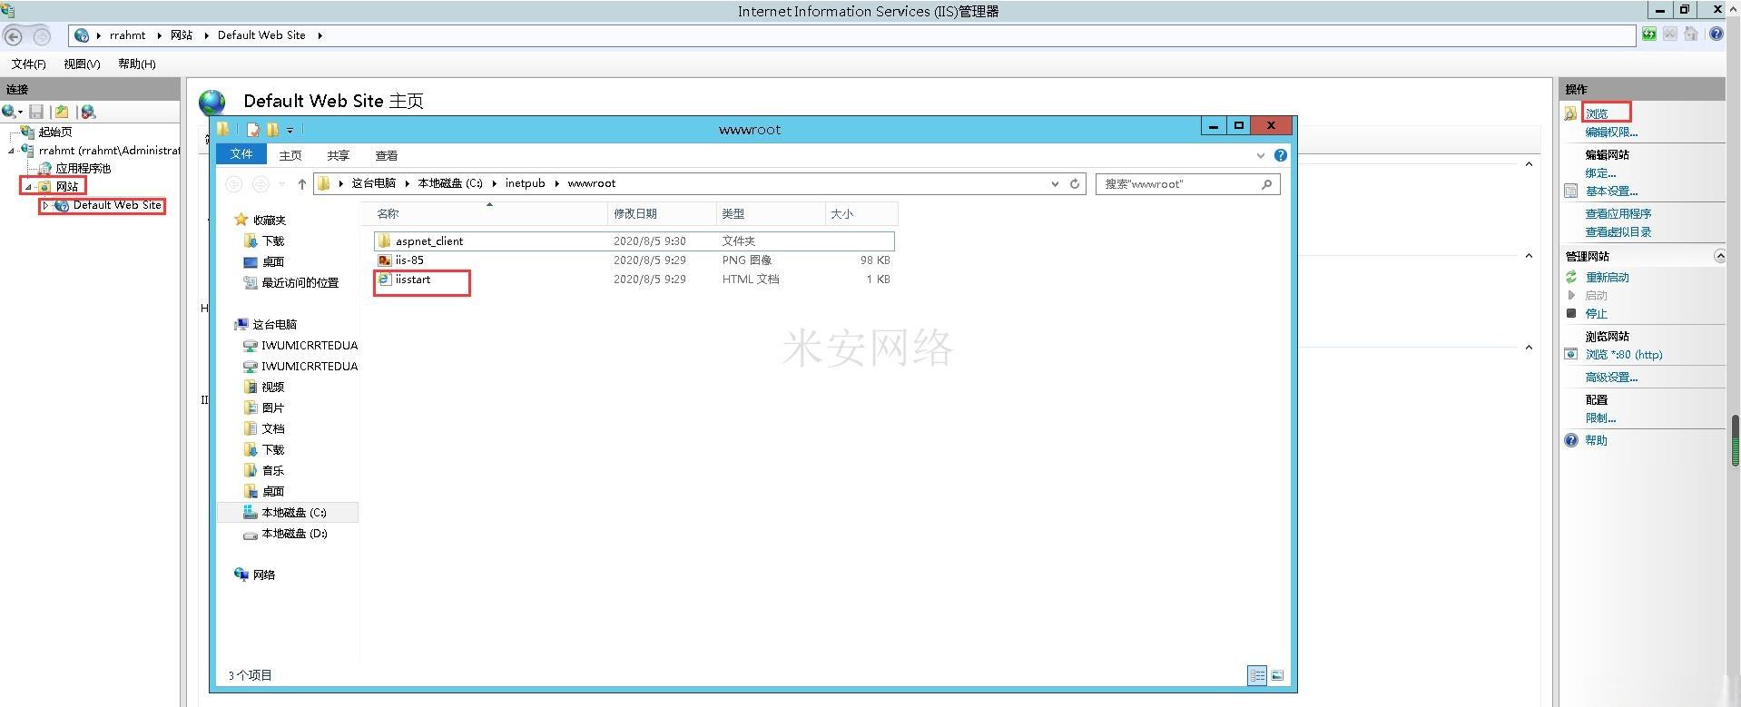Click the 绑定... link

(x=1600, y=172)
